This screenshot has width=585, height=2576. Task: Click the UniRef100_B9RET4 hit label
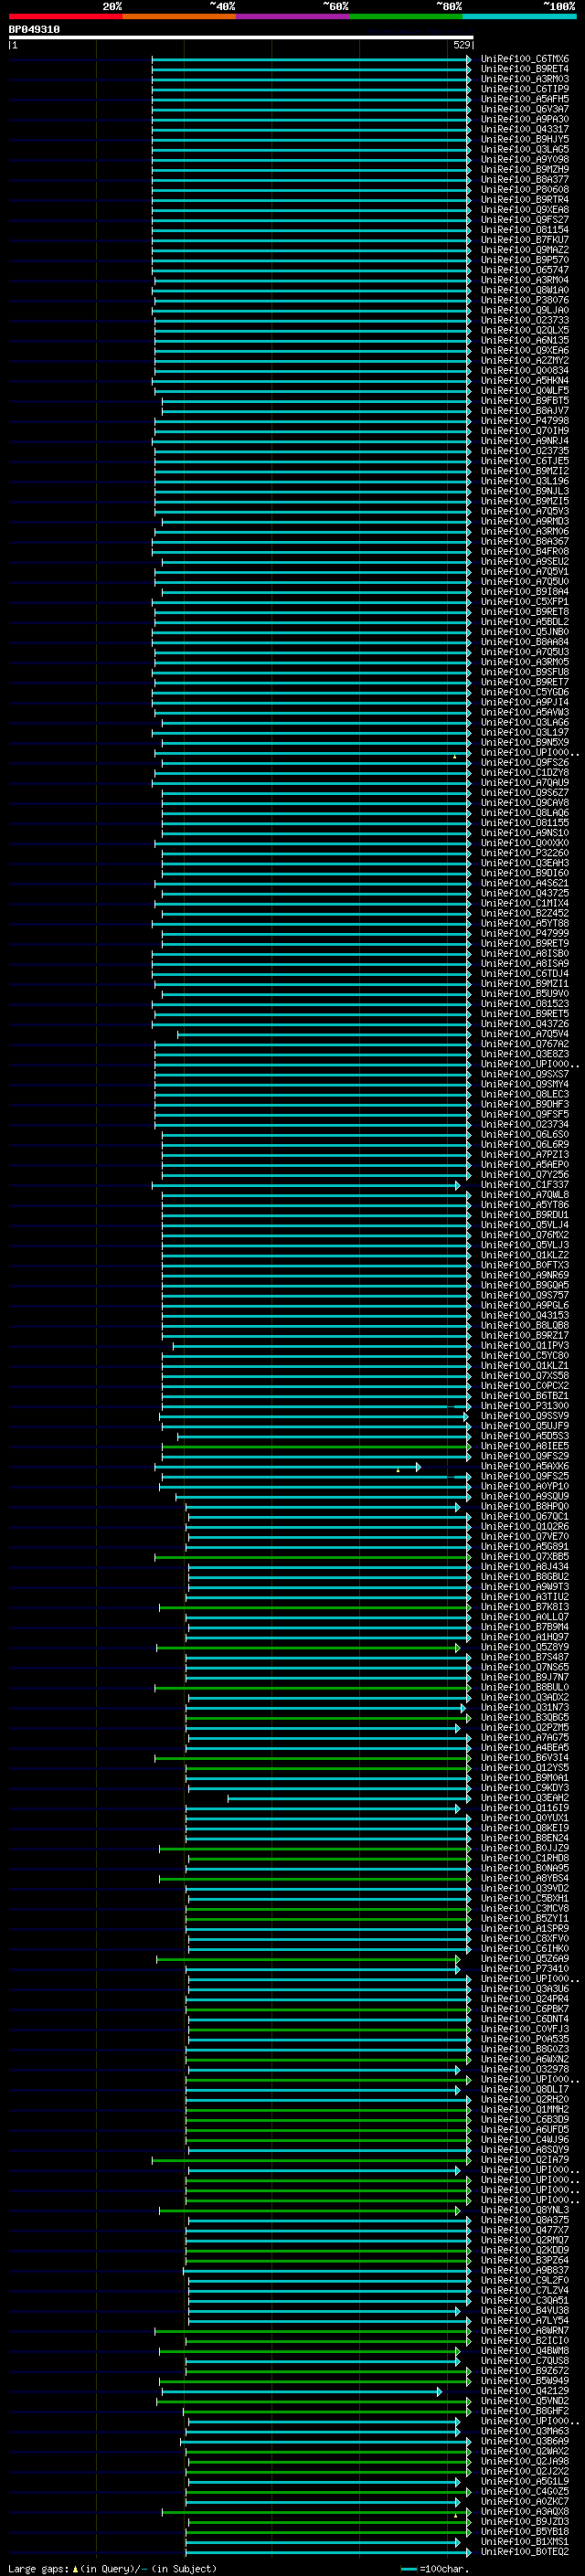click(x=525, y=69)
